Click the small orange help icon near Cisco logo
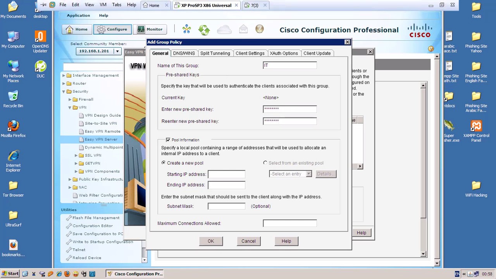Image resolution: width=496 pixels, height=279 pixels. pyautogui.click(x=431, y=48)
